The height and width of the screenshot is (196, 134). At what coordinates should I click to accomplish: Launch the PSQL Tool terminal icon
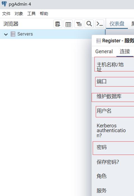pos(100,24)
